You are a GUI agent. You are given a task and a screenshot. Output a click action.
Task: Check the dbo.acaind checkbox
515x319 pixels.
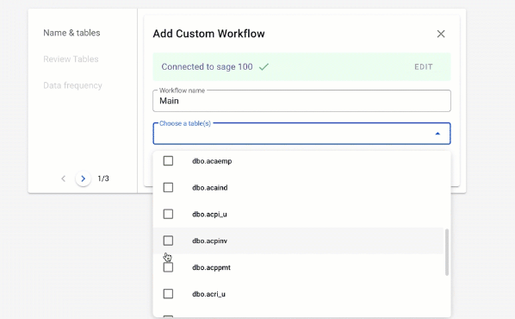pyautogui.click(x=168, y=187)
